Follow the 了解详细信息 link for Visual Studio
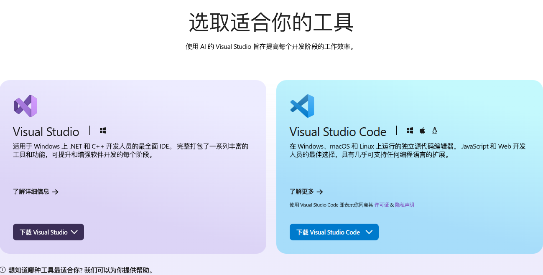This screenshot has height=275, width=543. click(x=36, y=192)
